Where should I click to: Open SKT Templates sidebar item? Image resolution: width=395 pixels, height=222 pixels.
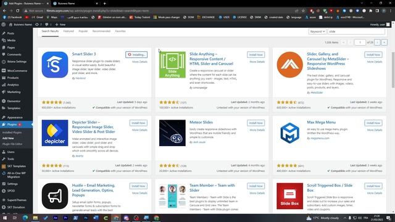click(x=16, y=166)
